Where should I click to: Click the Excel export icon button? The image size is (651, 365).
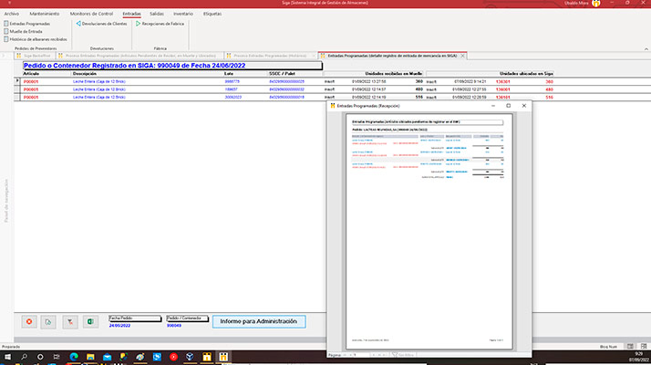pos(90,321)
